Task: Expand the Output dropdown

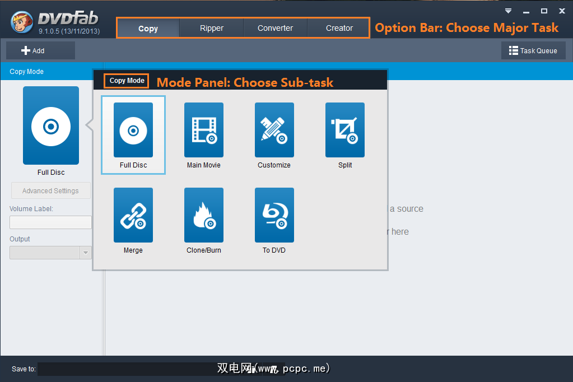Action: 86,253
